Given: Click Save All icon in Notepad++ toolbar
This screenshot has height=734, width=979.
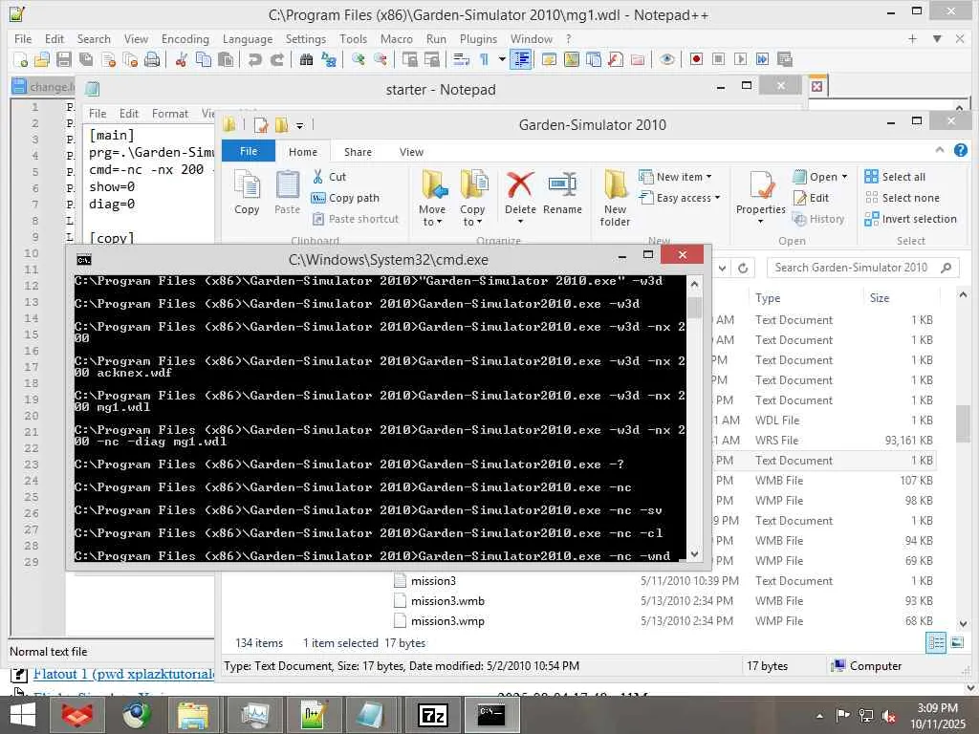Looking at the screenshot, I should point(86,60).
